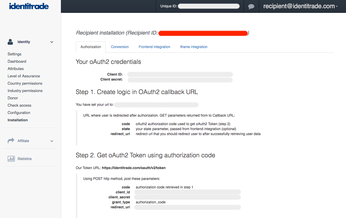Go to Dashboard in the sidebar
Viewport: 346px width, 218px height.
tap(17, 62)
